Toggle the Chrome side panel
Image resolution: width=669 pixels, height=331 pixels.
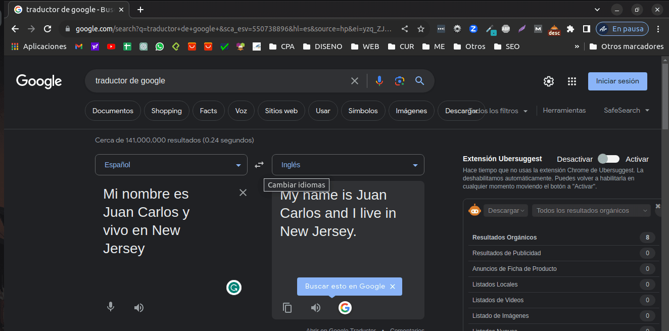[x=587, y=29]
